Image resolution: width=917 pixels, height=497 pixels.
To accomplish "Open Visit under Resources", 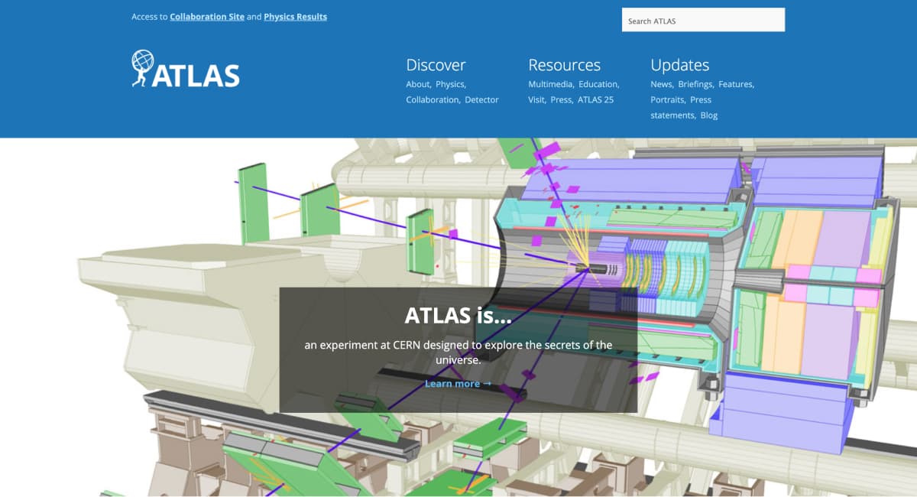I will pos(536,100).
